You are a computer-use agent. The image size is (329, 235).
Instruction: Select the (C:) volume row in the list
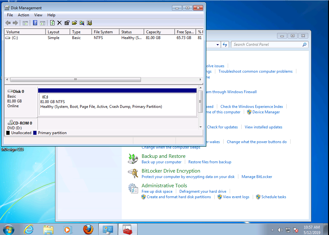tap(15, 38)
